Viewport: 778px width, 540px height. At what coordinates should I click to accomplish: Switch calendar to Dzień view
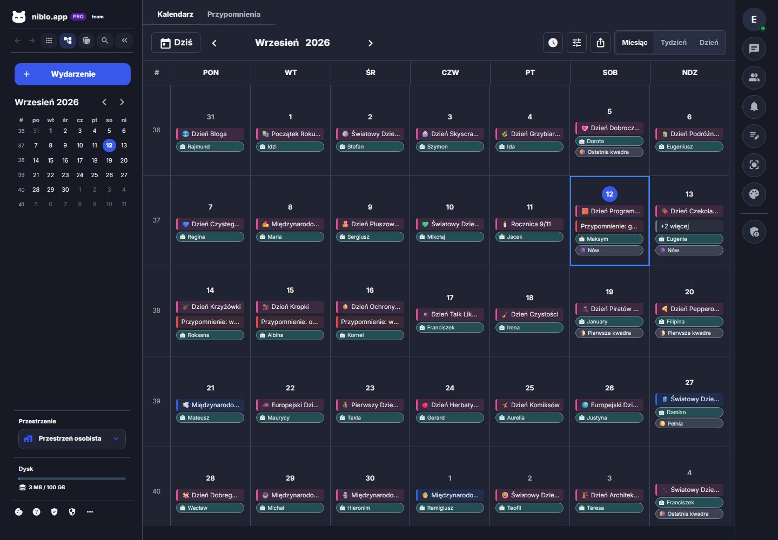coord(708,43)
